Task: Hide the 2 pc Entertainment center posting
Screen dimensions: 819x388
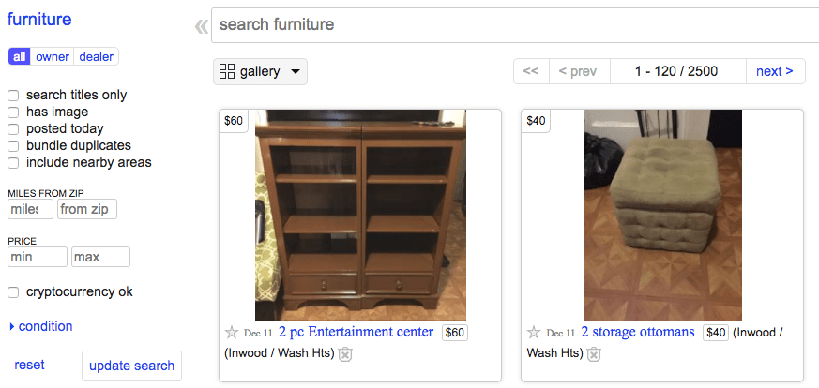Action: click(x=345, y=353)
